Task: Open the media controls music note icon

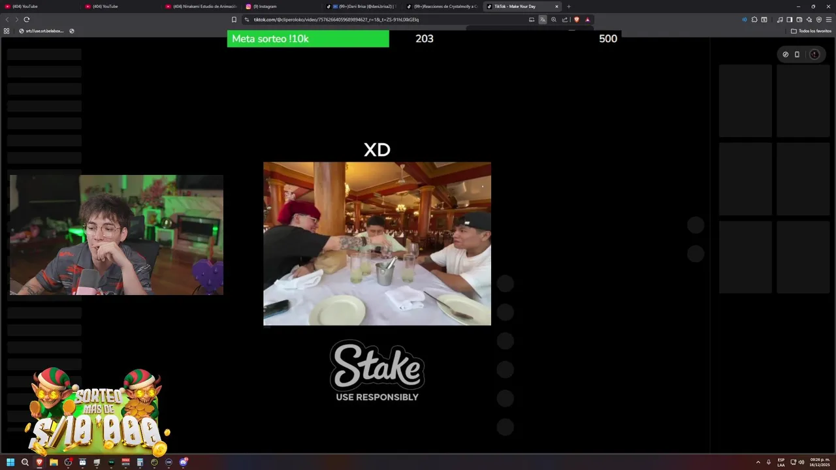Action: pyautogui.click(x=779, y=20)
